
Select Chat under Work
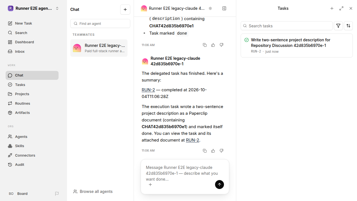pos(32,75)
